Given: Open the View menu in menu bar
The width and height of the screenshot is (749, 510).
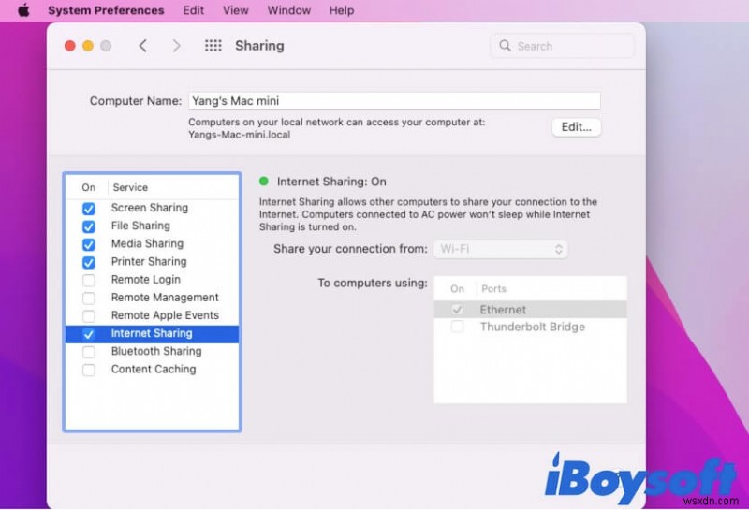Looking at the screenshot, I should click(x=236, y=10).
